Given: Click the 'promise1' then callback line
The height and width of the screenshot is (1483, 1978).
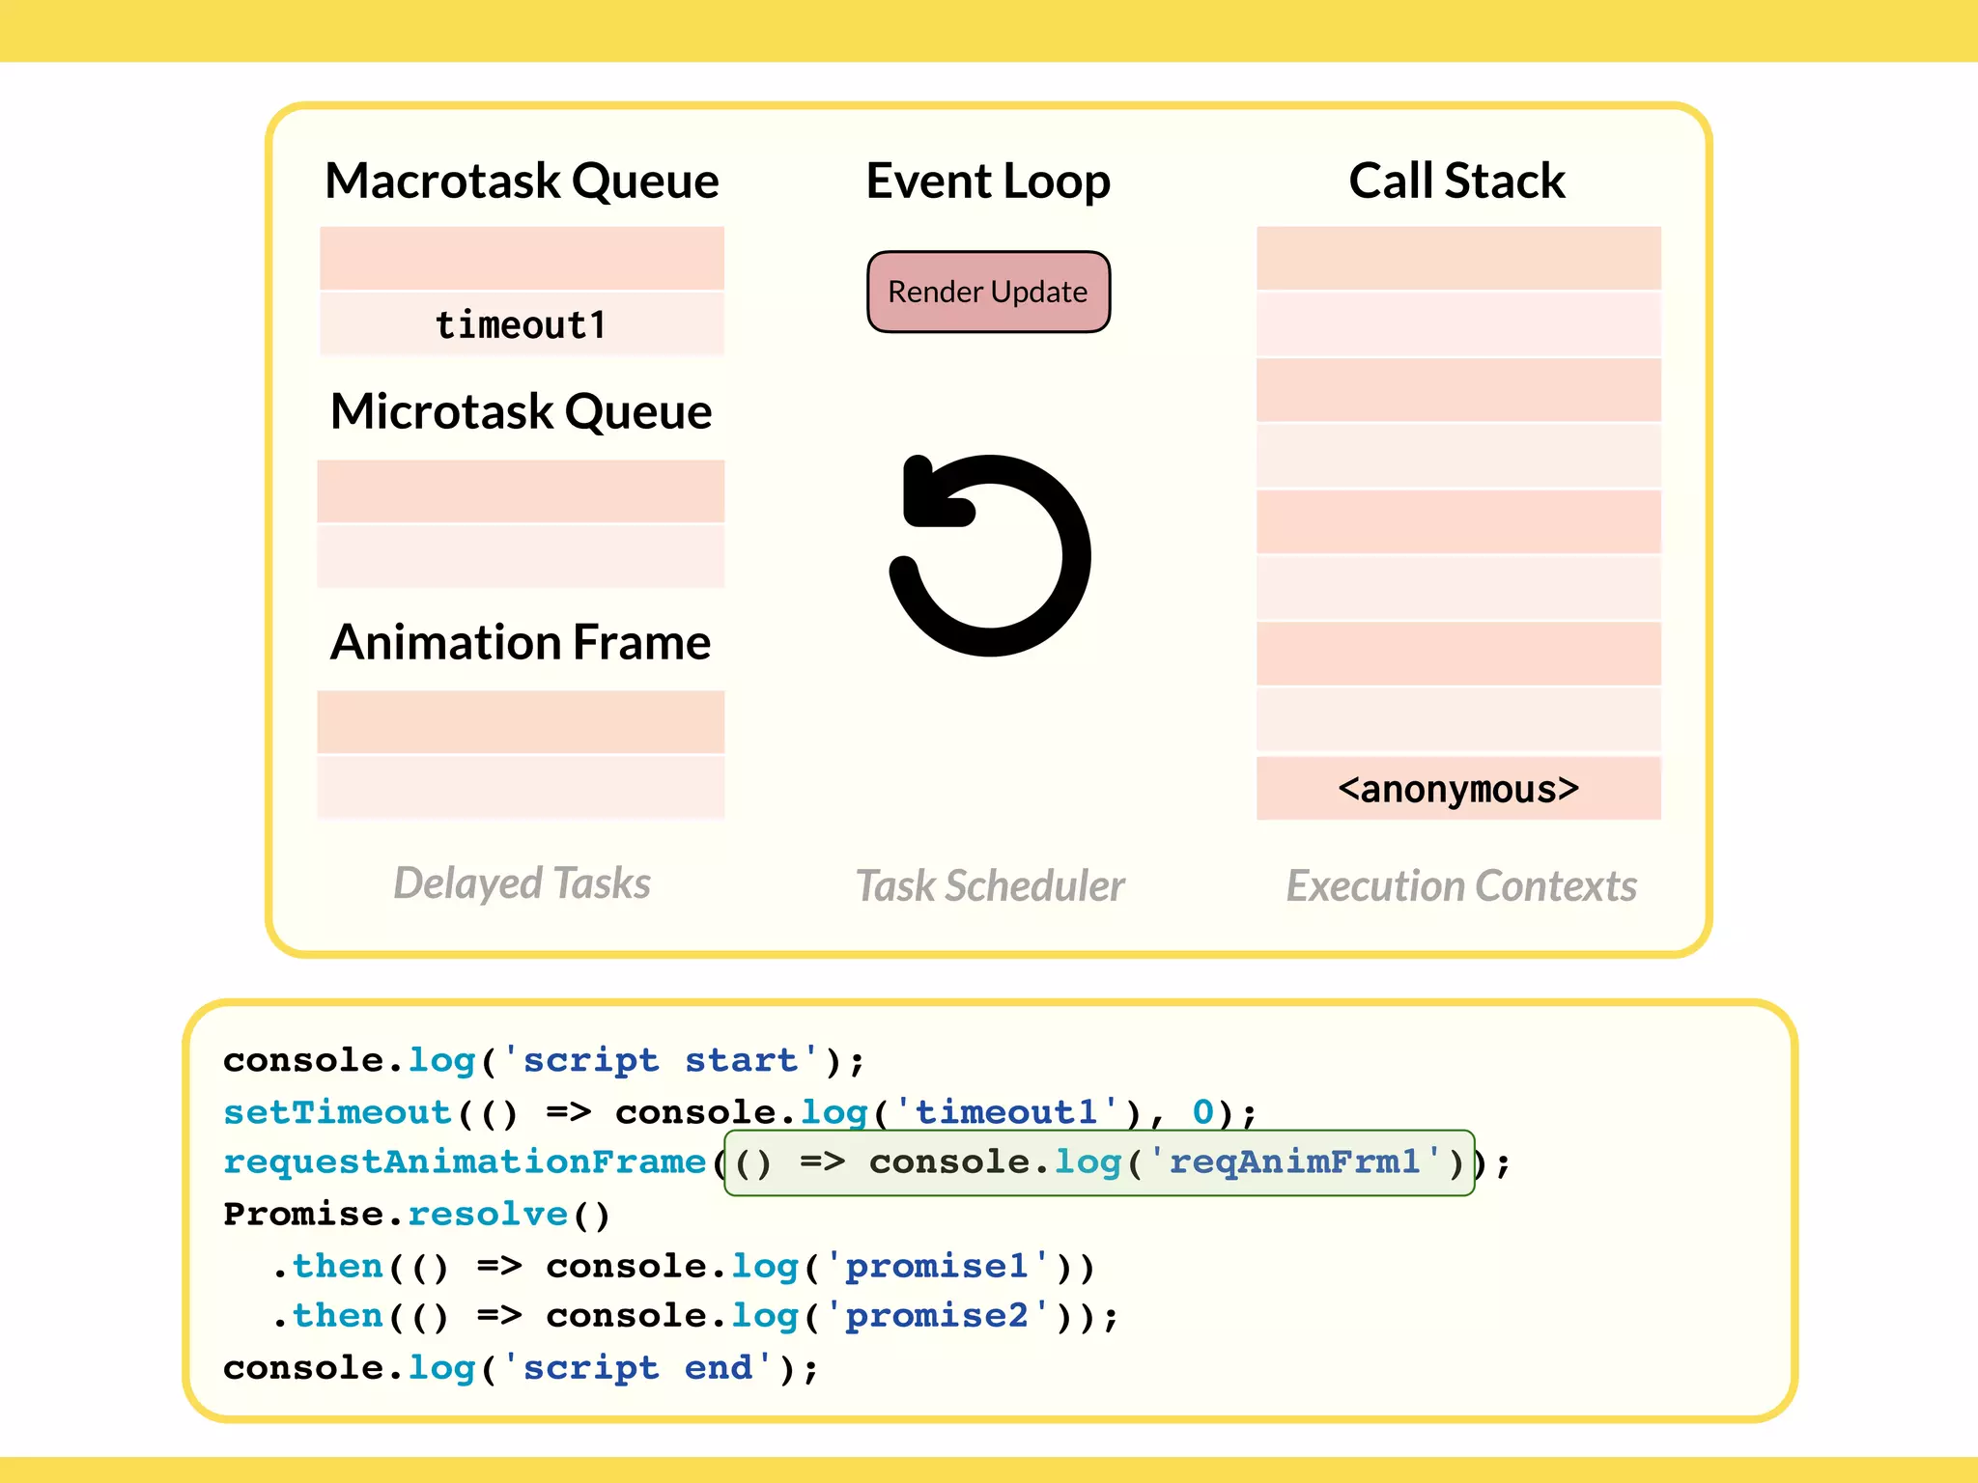Looking at the screenshot, I should click(683, 1266).
